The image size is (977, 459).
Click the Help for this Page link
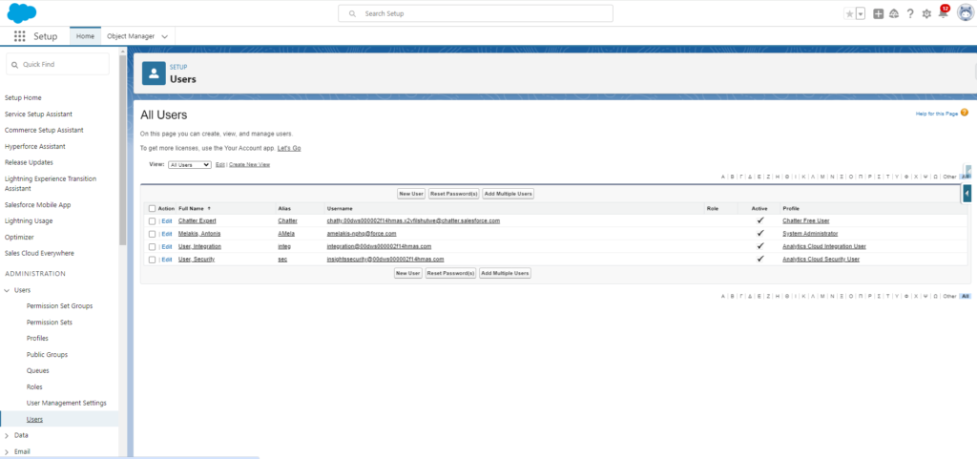click(x=937, y=114)
